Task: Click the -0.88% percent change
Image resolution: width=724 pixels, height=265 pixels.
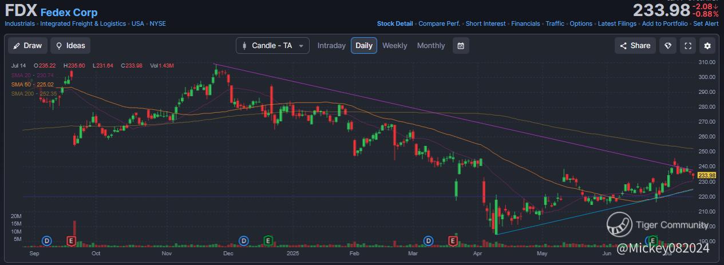Action: [x=706, y=14]
